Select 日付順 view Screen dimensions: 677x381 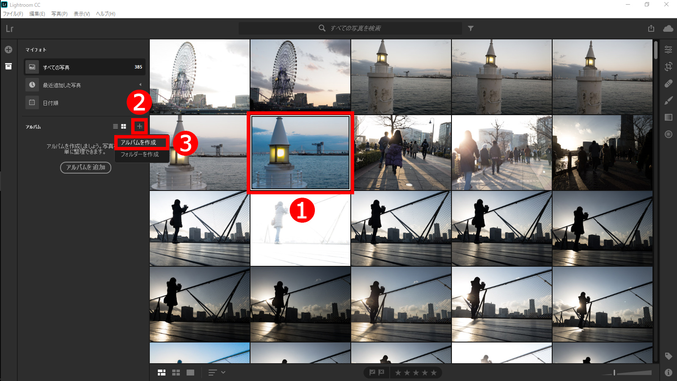[85, 102]
